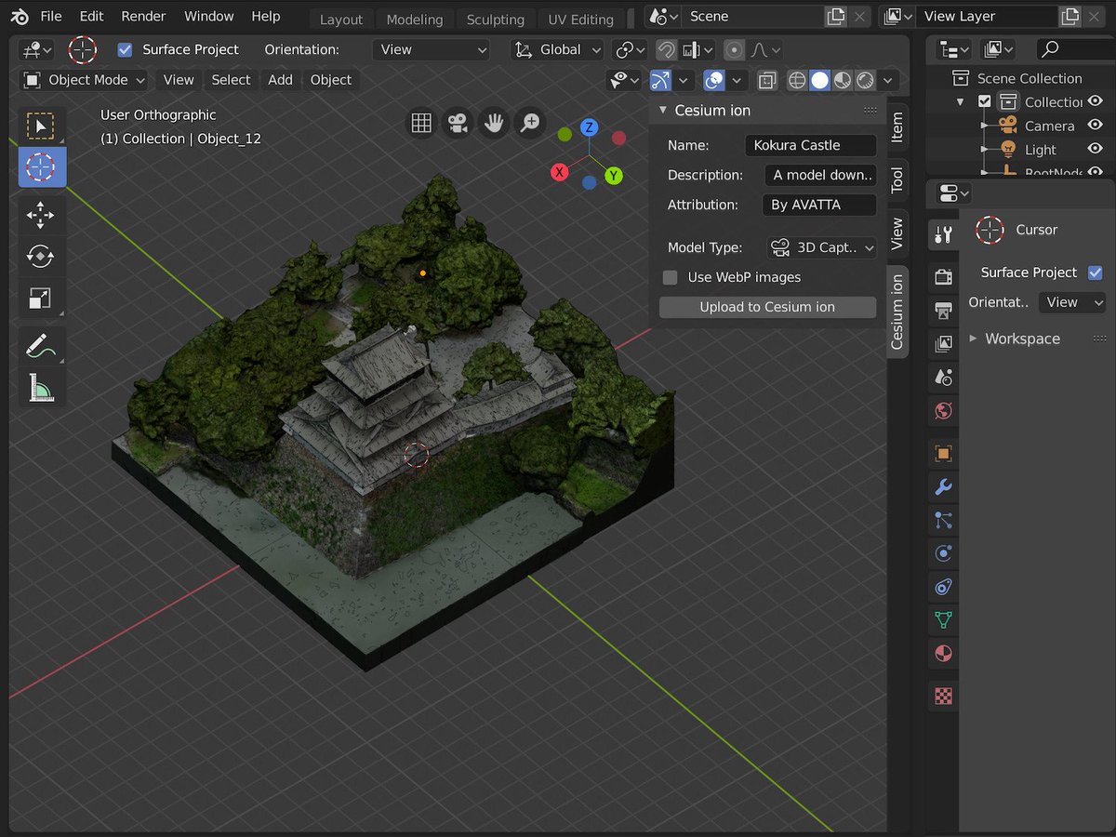Enable Use WebP images checkbox
The height and width of the screenshot is (837, 1116).
670,277
